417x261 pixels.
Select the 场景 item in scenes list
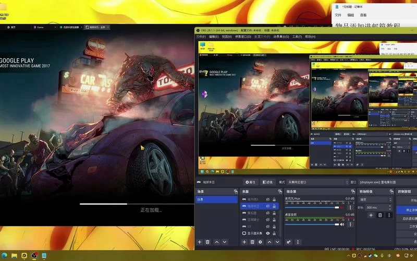217,199
